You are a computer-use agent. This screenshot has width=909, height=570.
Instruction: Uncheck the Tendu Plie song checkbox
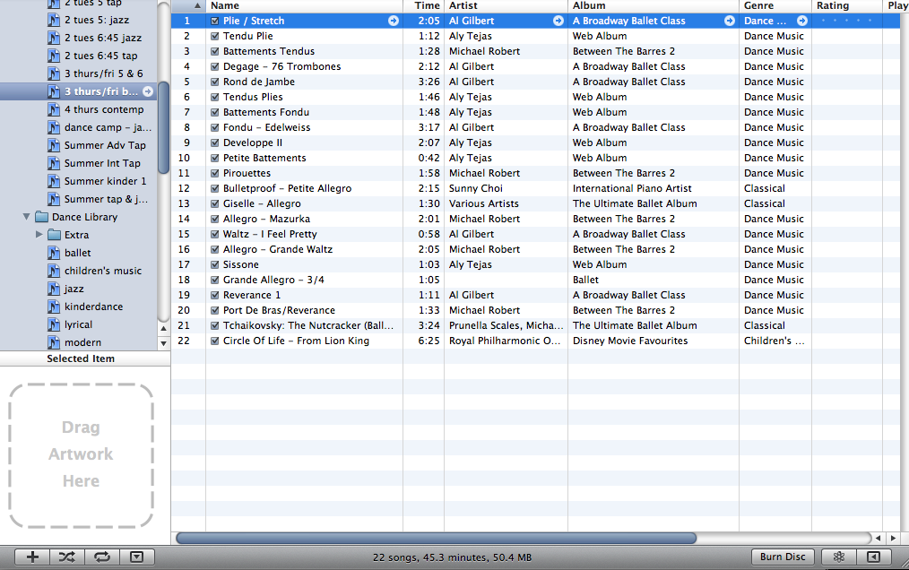pyautogui.click(x=215, y=36)
